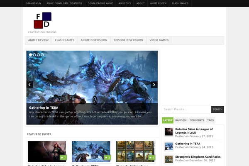The width and height of the screenshot is (249, 166).
Task: Open featured Gathering in TERA post image
Action: point(91,151)
